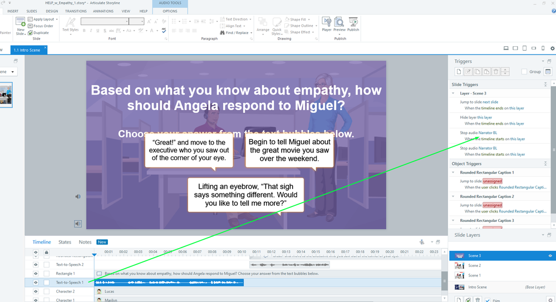Copy the selected trigger
Image resolution: width=556 pixels, height=302 pixels.
478,72
